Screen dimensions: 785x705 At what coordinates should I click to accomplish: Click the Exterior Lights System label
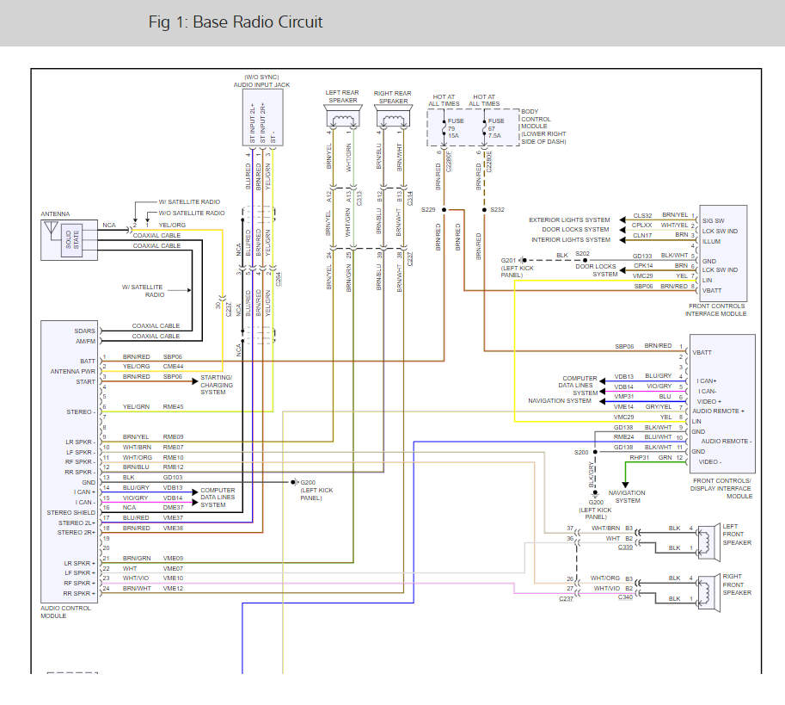pos(569,220)
